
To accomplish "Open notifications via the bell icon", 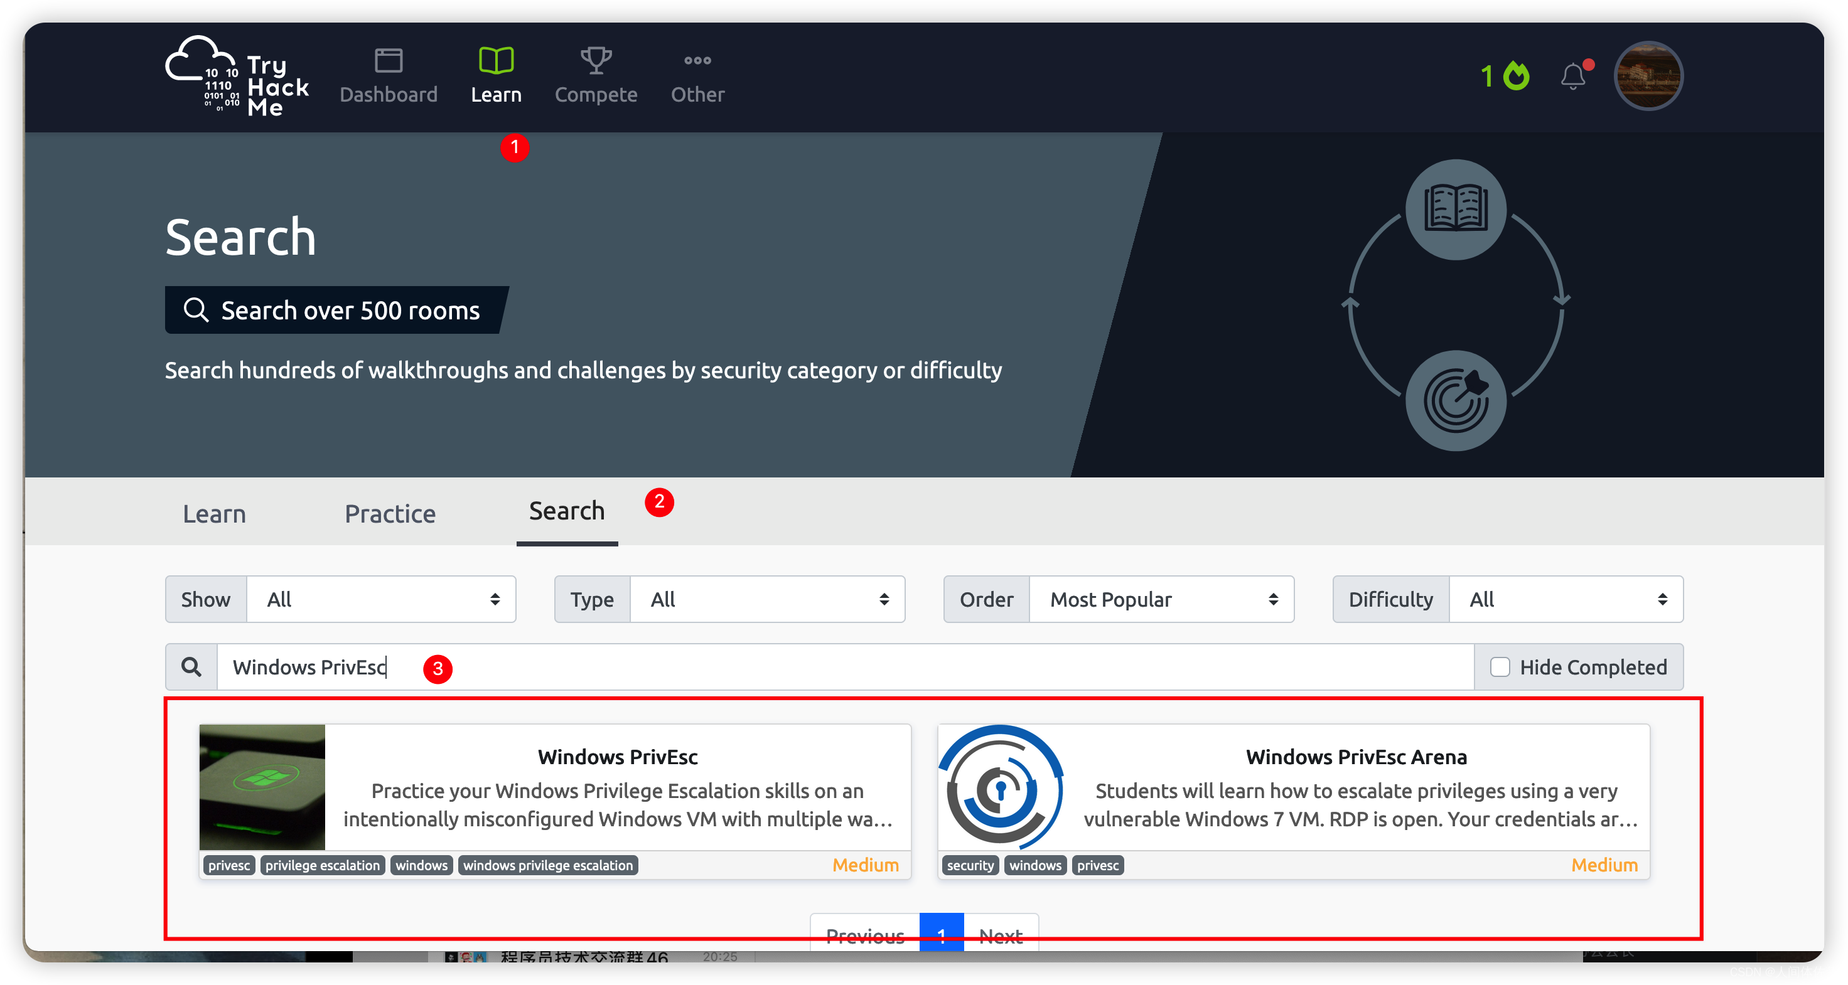I will 1574,75.
